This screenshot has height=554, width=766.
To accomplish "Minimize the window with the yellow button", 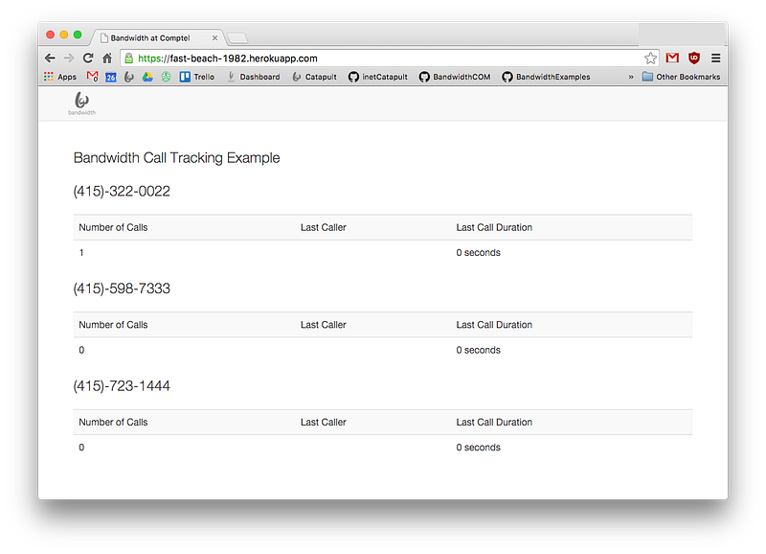I will 63,35.
